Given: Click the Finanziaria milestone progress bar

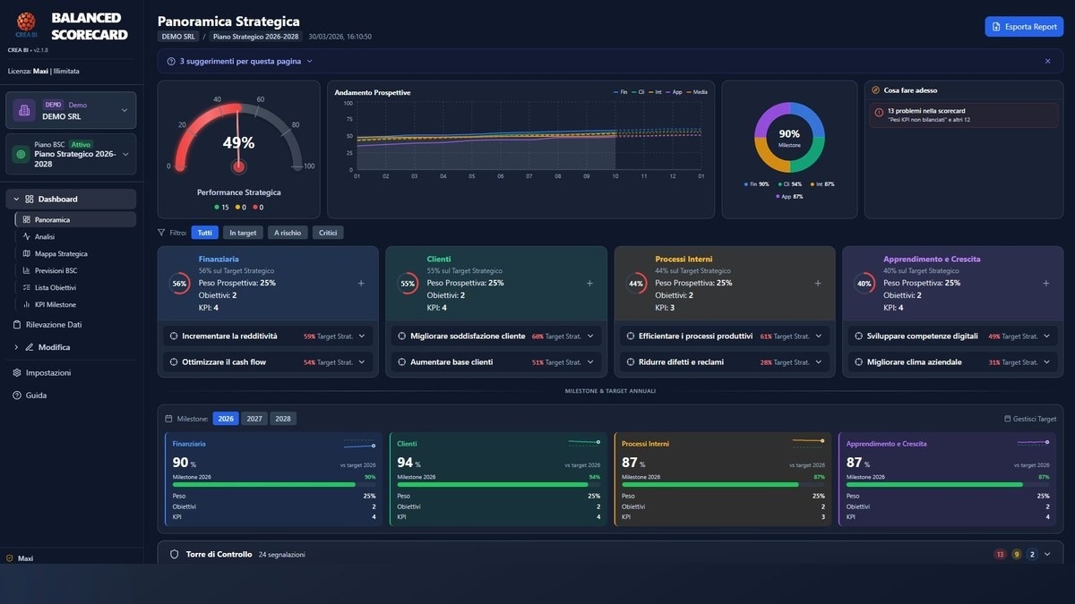Looking at the screenshot, I should click(x=265, y=484).
